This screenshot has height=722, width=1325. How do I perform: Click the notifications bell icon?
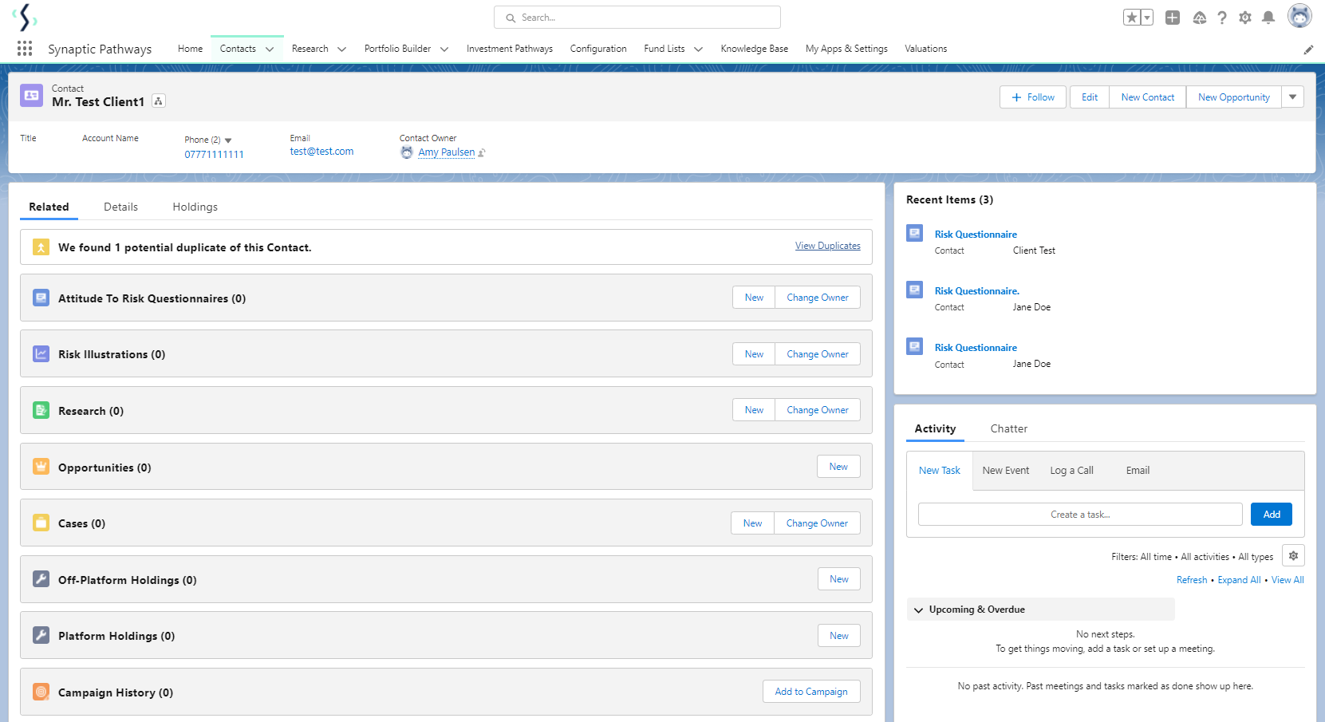[1268, 18]
